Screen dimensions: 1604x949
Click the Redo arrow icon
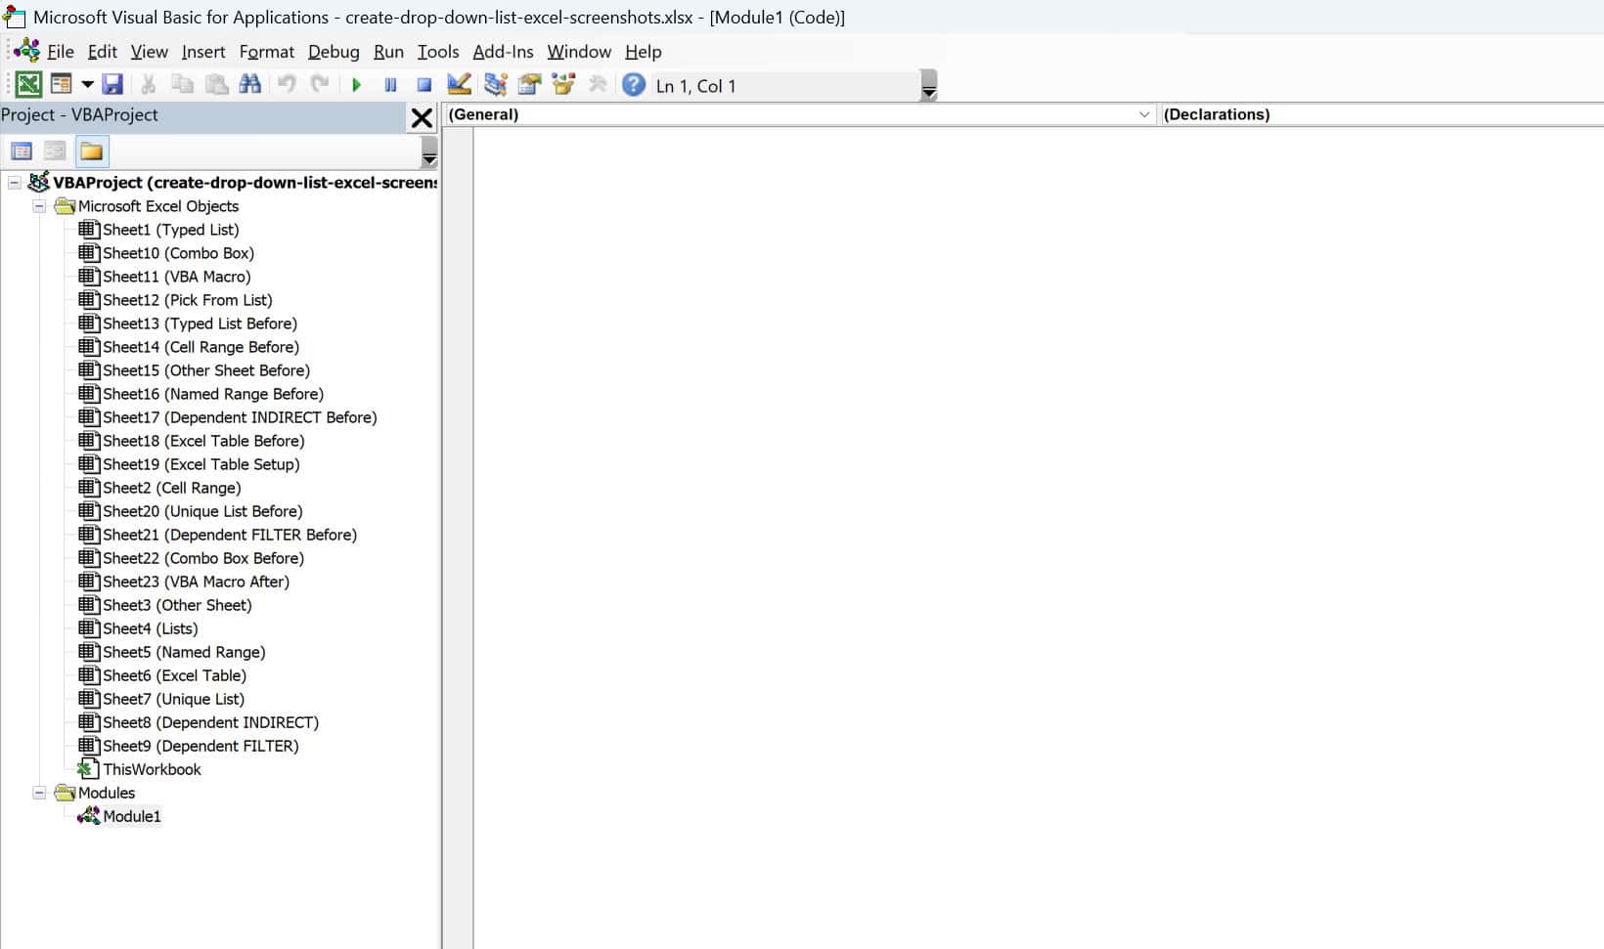pyautogui.click(x=320, y=85)
